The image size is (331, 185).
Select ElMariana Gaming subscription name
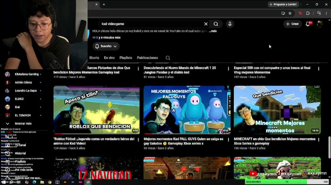point(27,74)
